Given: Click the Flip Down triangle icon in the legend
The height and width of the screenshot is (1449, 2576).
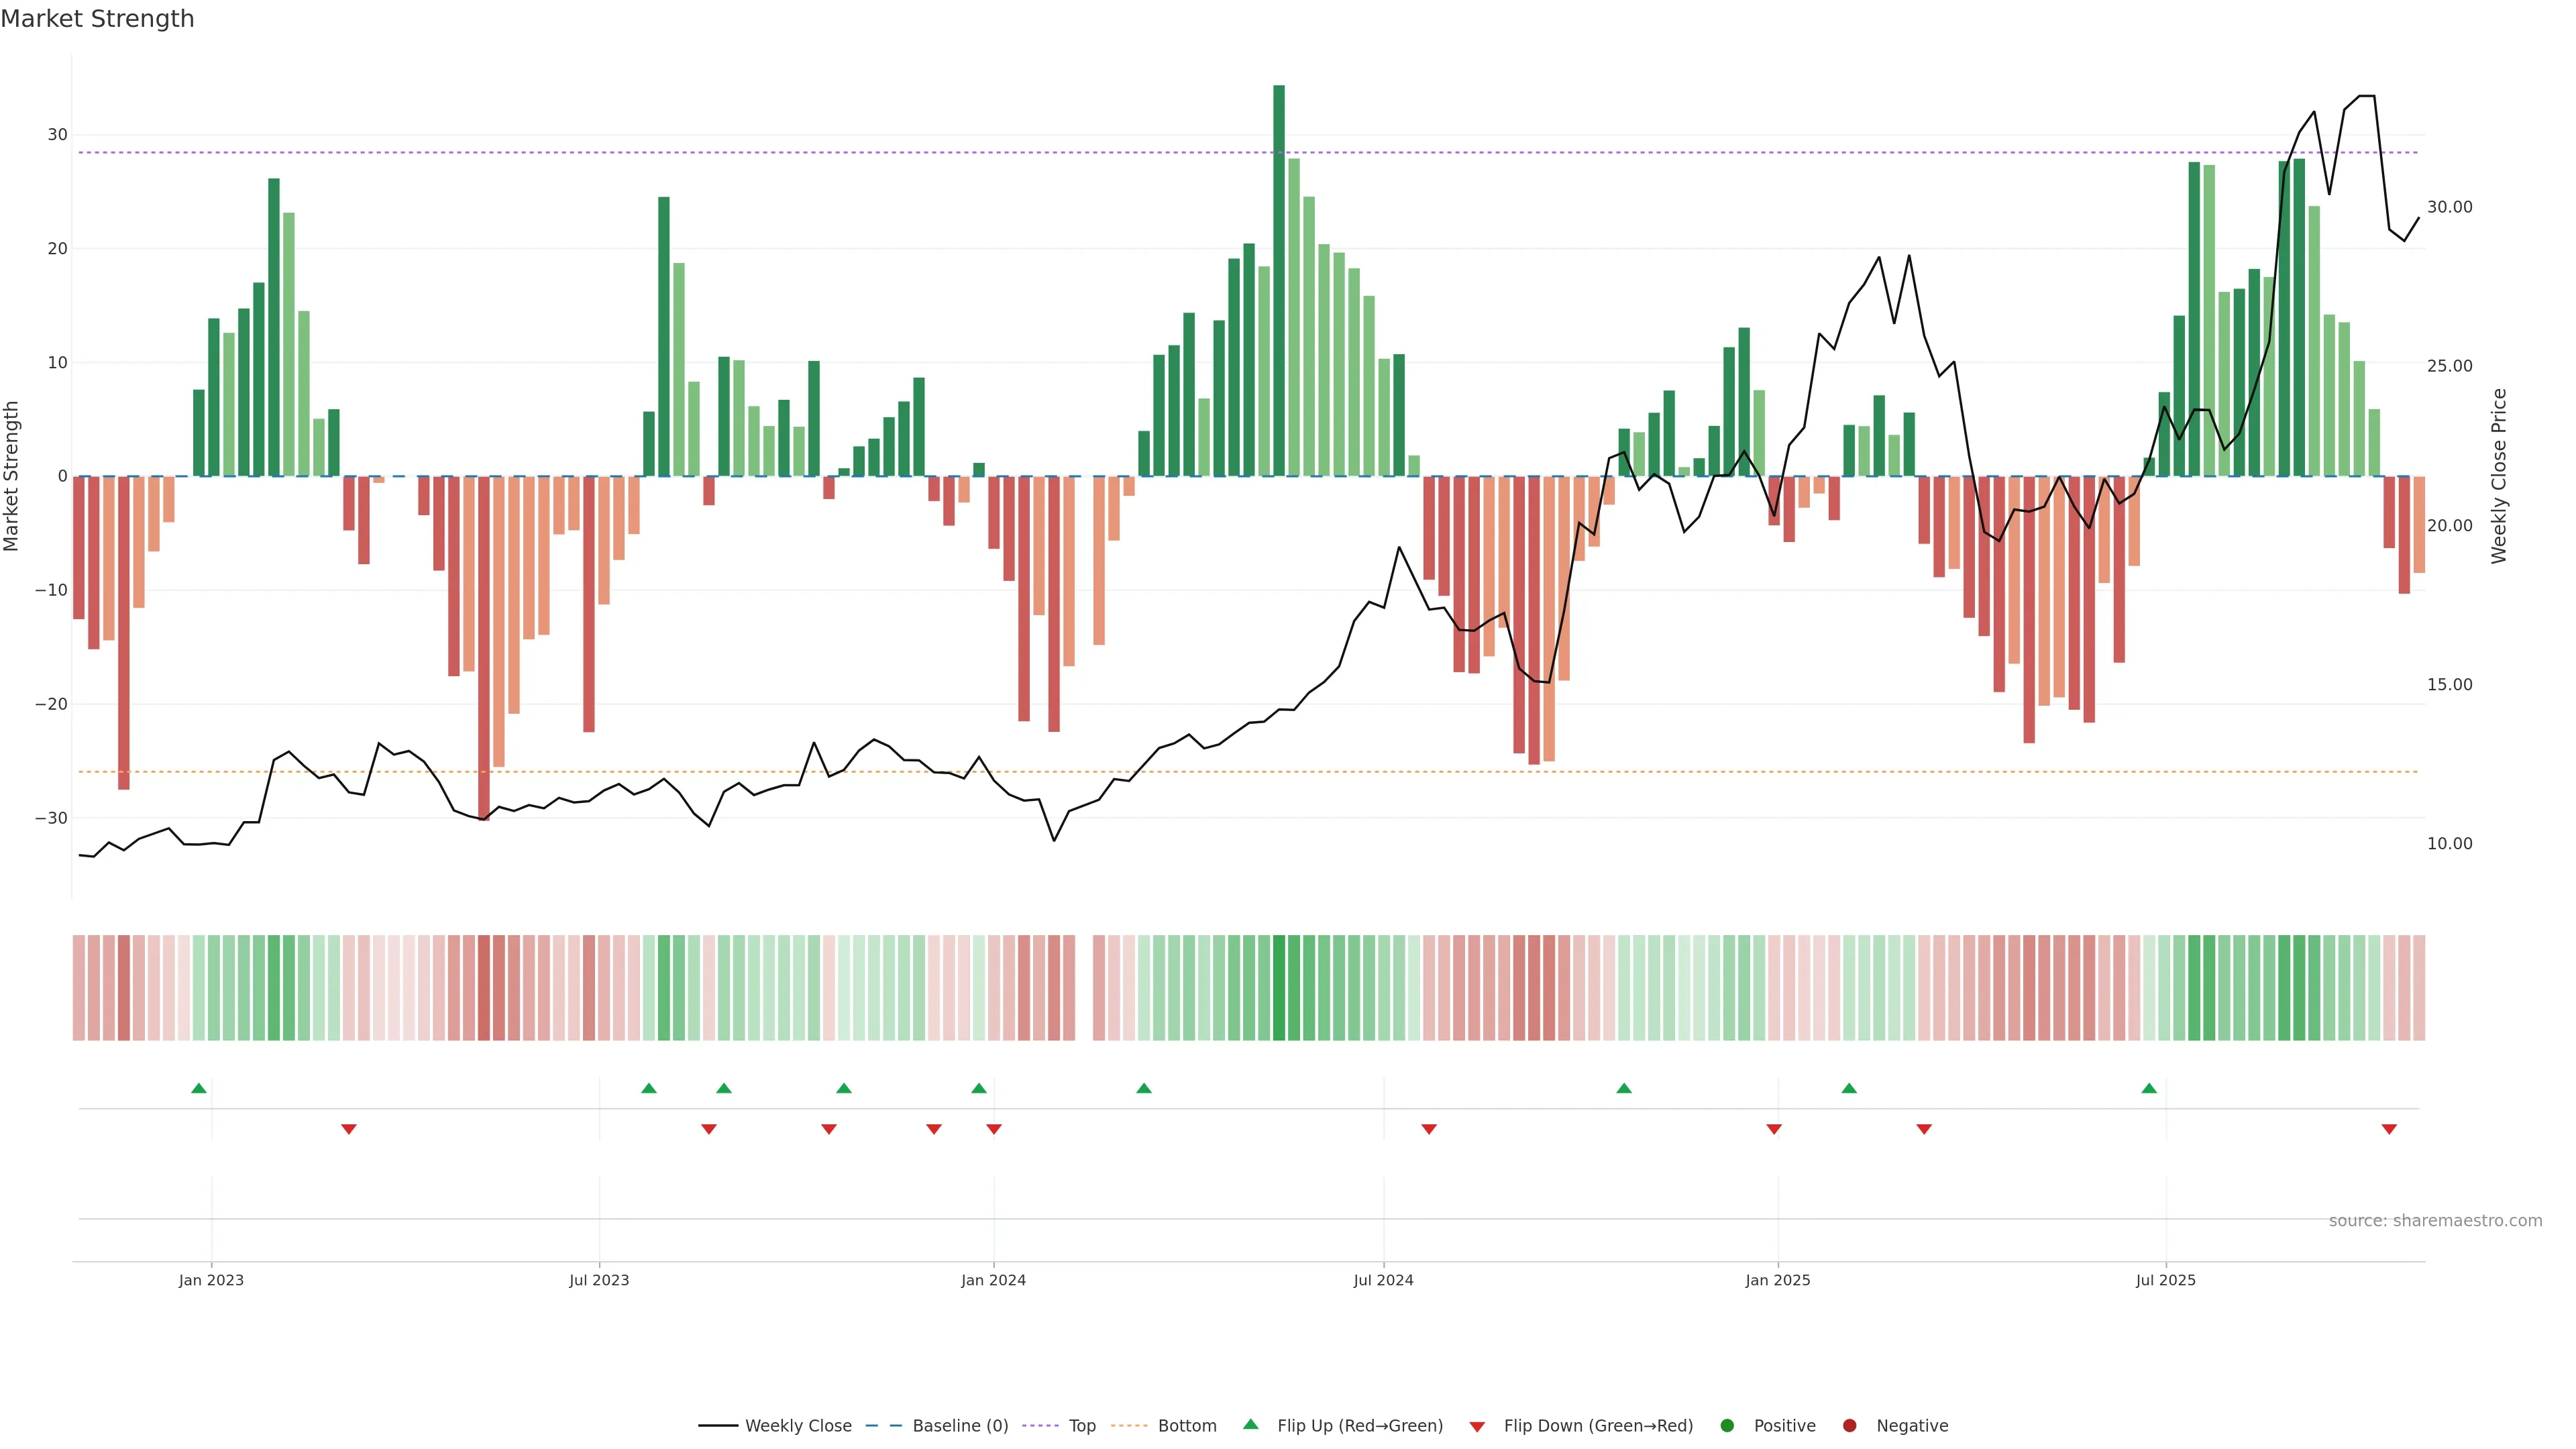Looking at the screenshot, I should [x=1477, y=1427].
